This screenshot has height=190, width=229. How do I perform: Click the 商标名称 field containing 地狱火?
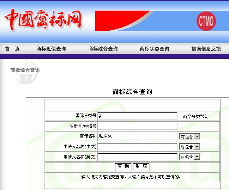pos(137,136)
